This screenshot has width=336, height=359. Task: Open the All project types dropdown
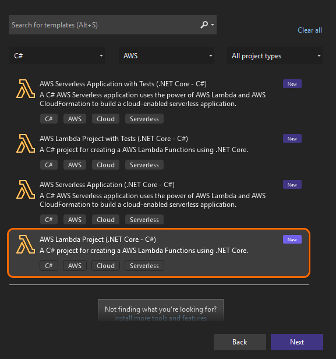coord(275,55)
